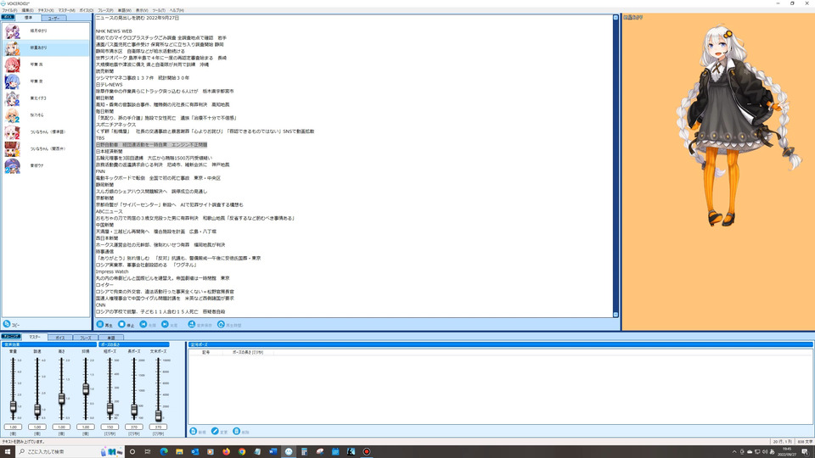Click the 記号 column header
This screenshot has width=815, height=458.
click(205, 352)
